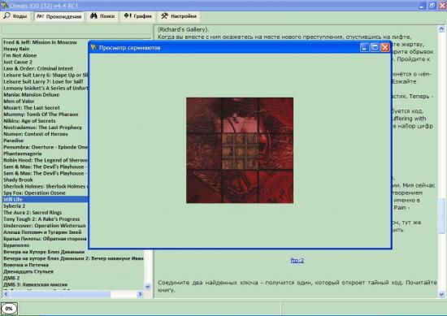Select Law & Order: Criminal Intent
447x316 pixels.
point(38,68)
